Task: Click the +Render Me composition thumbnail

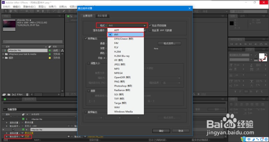Action: coord(9,23)
